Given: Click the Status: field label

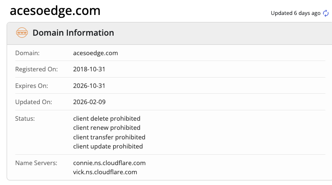Looking at the screenshot, I should point(25,119).
